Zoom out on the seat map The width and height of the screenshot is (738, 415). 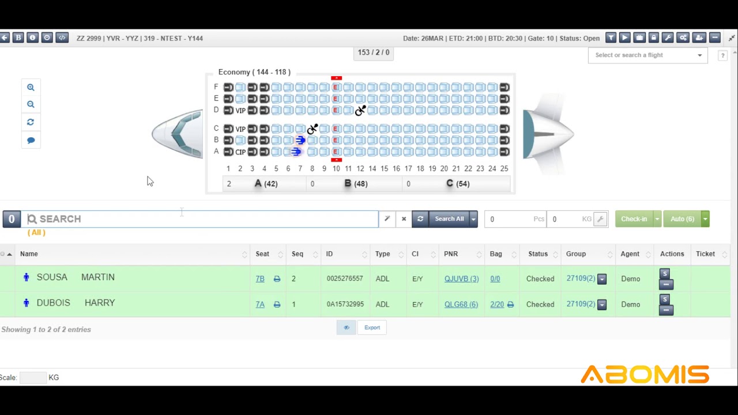point(31,104)
